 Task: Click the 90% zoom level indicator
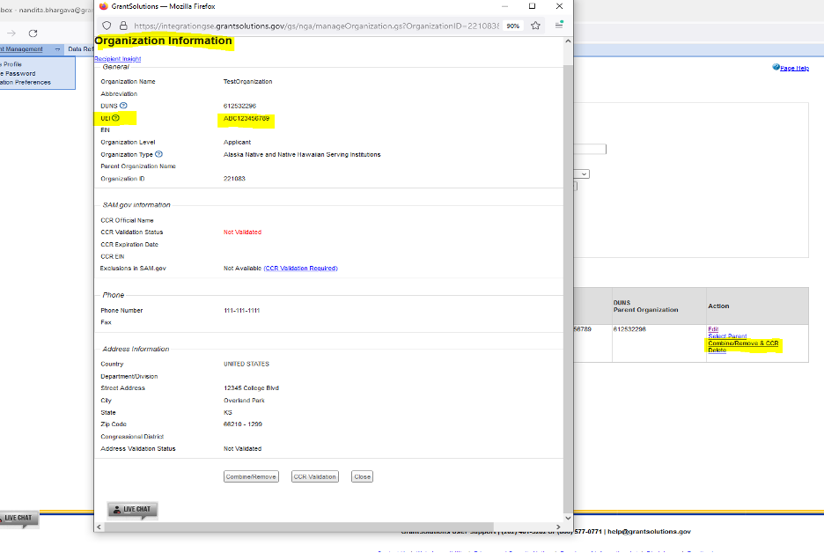512,26
